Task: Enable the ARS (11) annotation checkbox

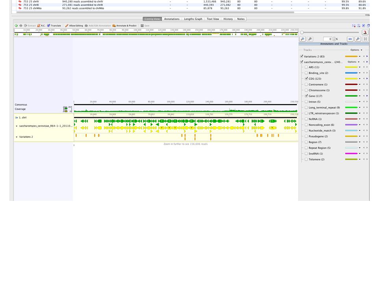Action: click(306, 67)
